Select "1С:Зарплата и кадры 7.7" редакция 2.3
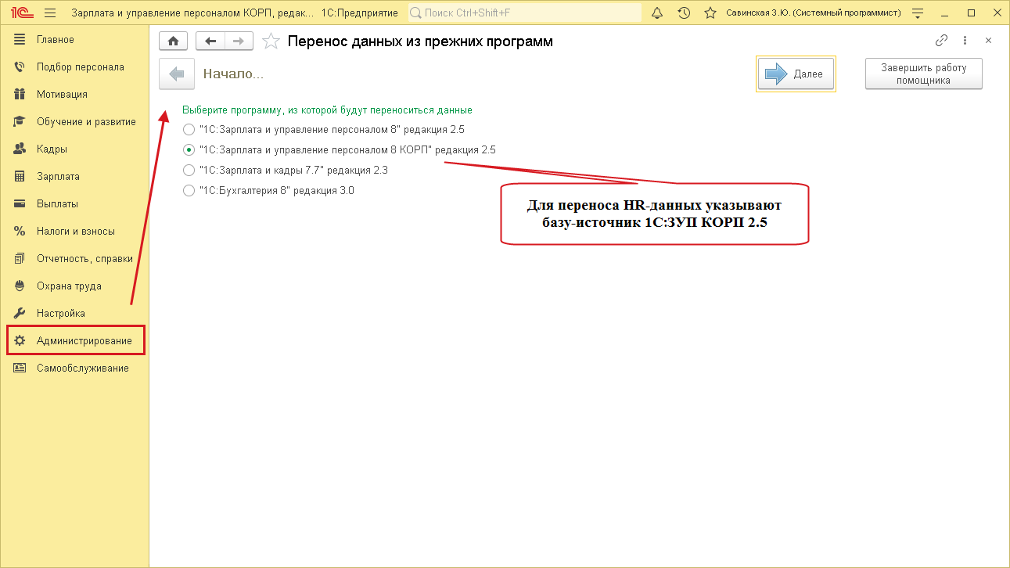The image size is (1010, 568). click(285, 170)
